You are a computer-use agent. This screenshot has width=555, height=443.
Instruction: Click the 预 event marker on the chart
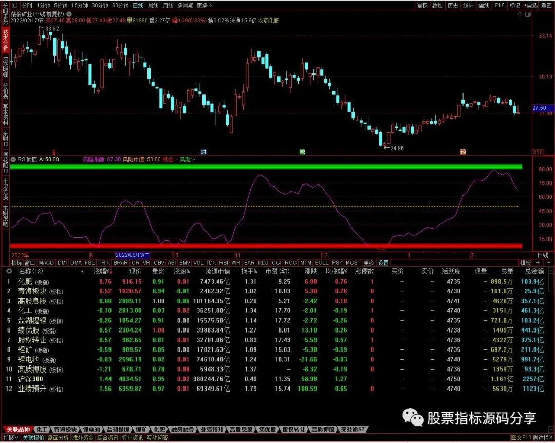pos(463,152)
